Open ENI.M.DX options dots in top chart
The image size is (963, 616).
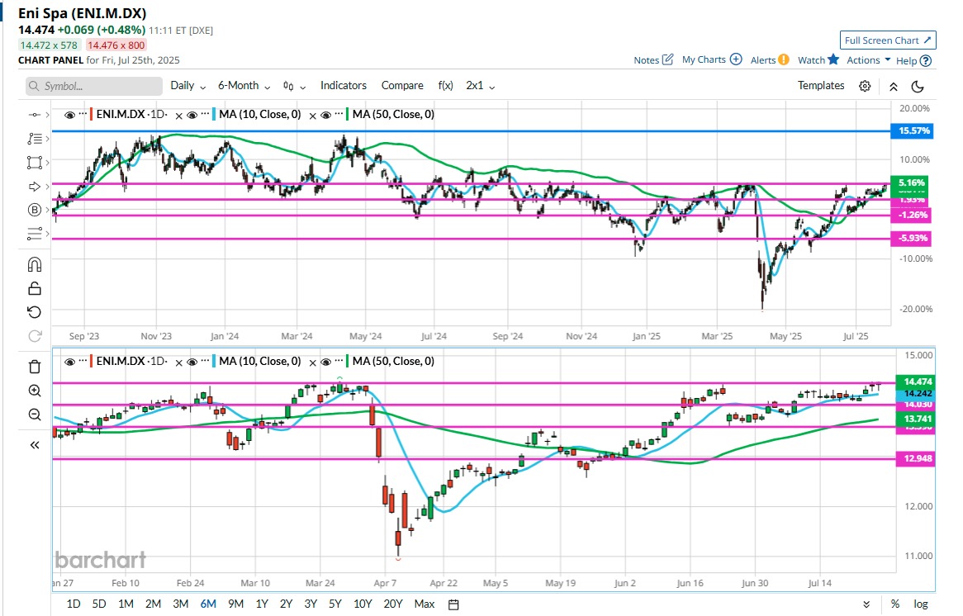click(x=83, y=114)
